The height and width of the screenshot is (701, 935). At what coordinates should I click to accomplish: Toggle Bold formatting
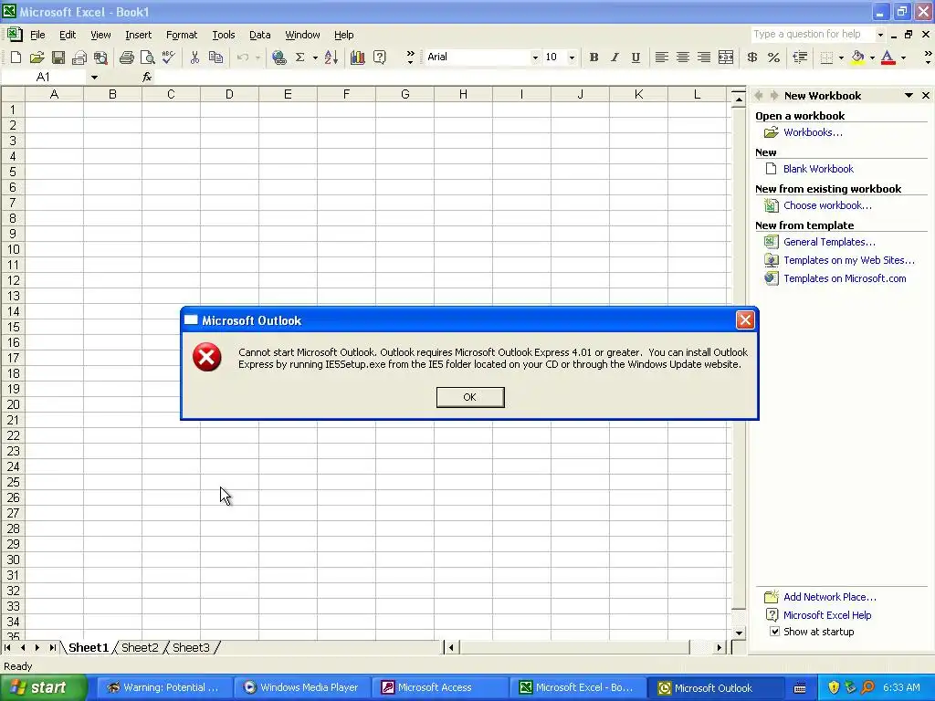click(594, 58)
